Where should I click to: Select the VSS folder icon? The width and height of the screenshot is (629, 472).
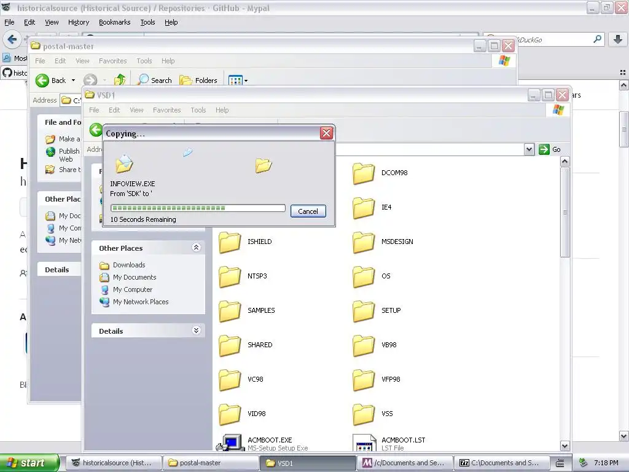pyautogui.click(x=364, y=414)
